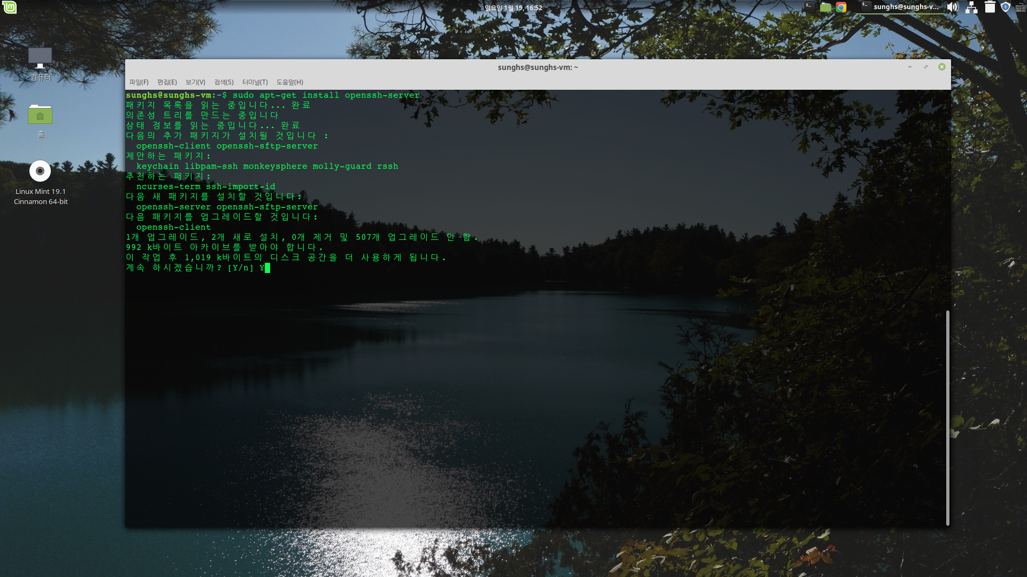Open the 터미널(T) menu
The width and height of the screenshot is (1027, 577).
[x=255, y=82]
